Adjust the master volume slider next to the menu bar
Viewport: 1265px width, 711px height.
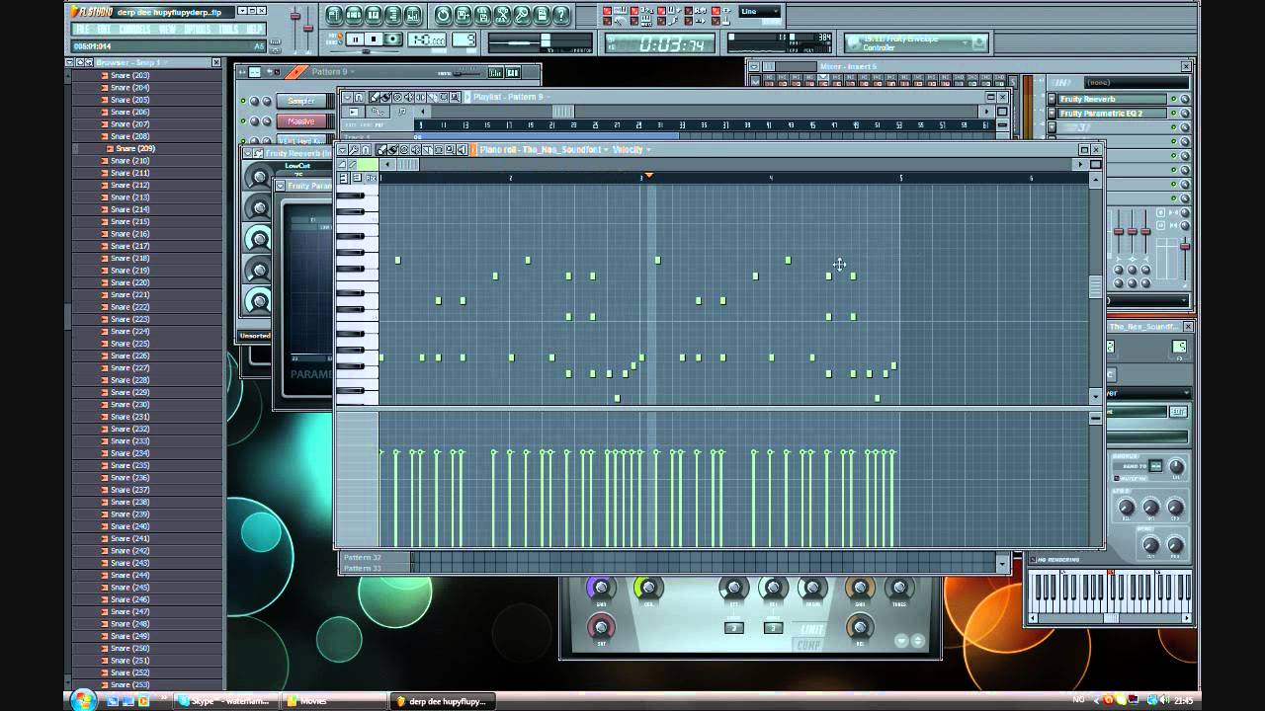tap(295, 18)
